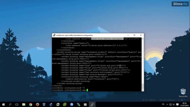This screenshot has height=107, width=190.
Task: Click PuTTY scrollbar down arrow
Action: (x=143, y=90)
